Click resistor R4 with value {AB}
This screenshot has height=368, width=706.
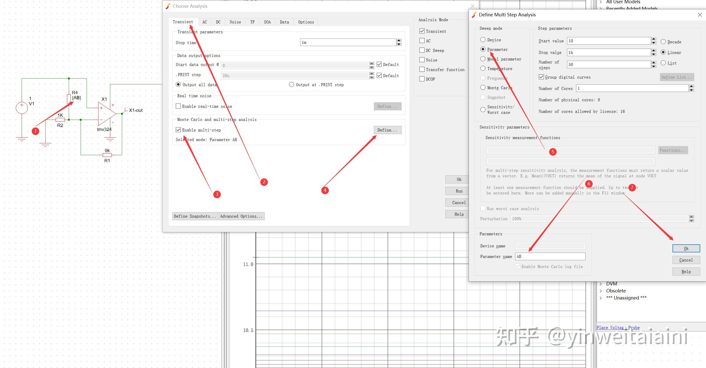tap(69, 98)
